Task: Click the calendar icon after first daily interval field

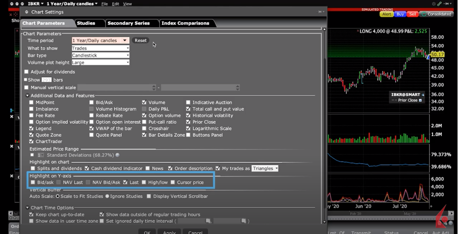Action: pyautogui.click(x=208, y=221)
